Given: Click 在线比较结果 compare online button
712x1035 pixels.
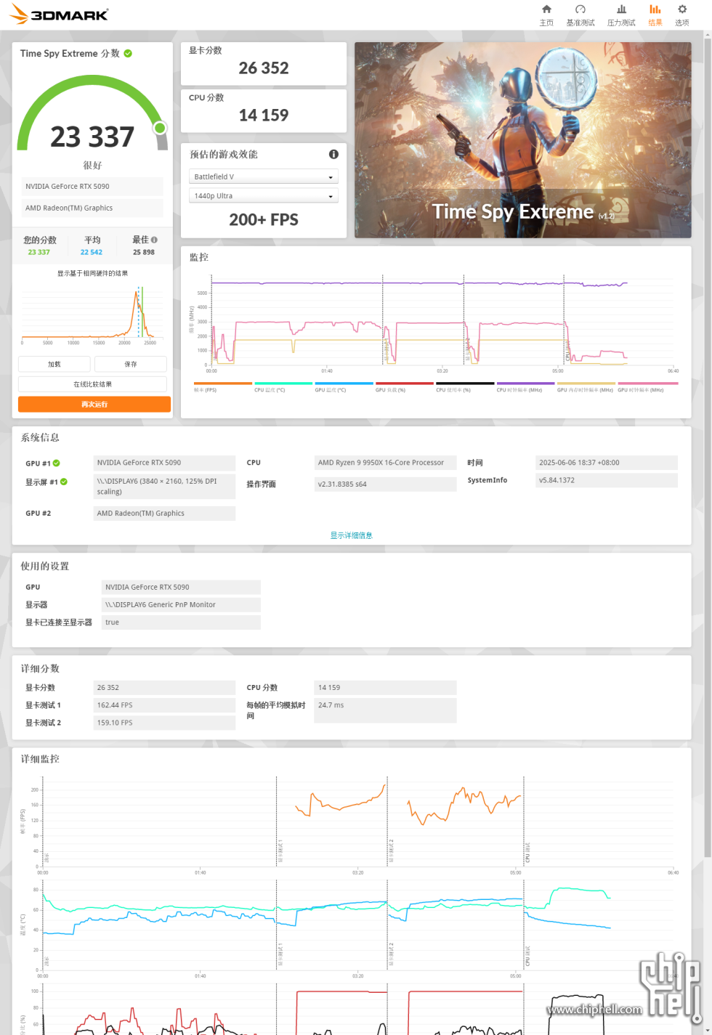Looking at the screenshot, I should pyautogui.click(x=93, y=384).
